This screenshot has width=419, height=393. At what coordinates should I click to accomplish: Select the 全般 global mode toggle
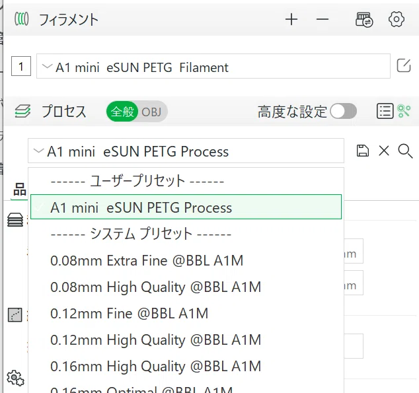pos(122,112)
